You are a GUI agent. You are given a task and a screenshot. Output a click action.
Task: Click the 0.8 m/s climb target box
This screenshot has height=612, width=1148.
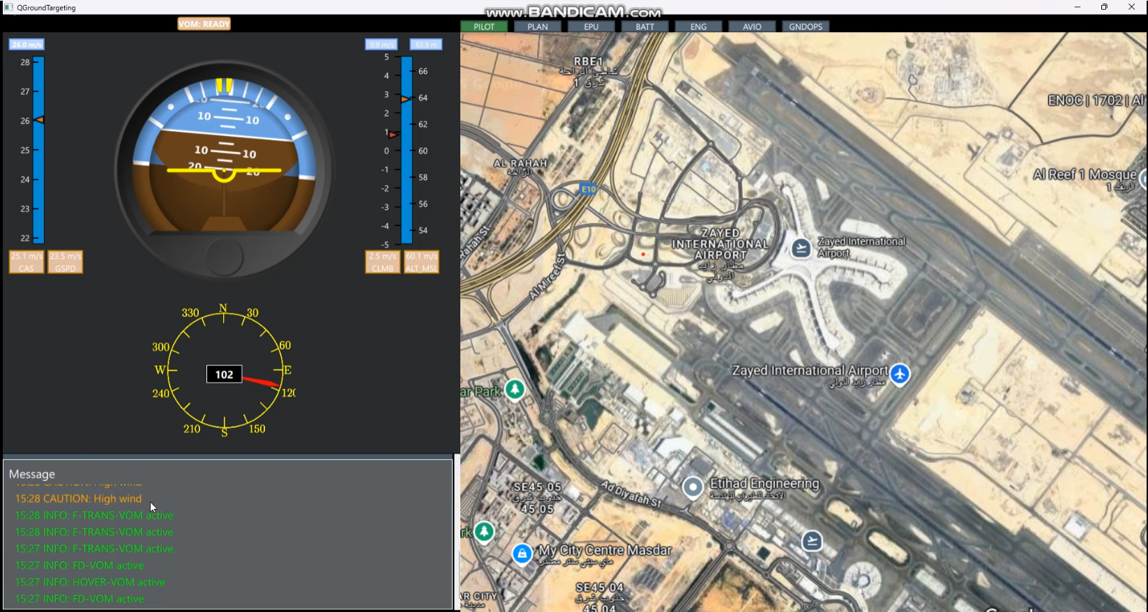(x=382, y=45)
